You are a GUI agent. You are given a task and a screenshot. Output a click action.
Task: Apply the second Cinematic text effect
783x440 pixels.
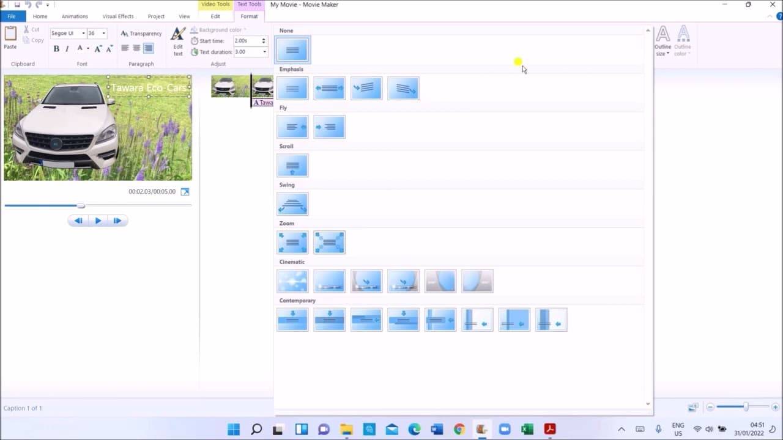click(329, 280)
